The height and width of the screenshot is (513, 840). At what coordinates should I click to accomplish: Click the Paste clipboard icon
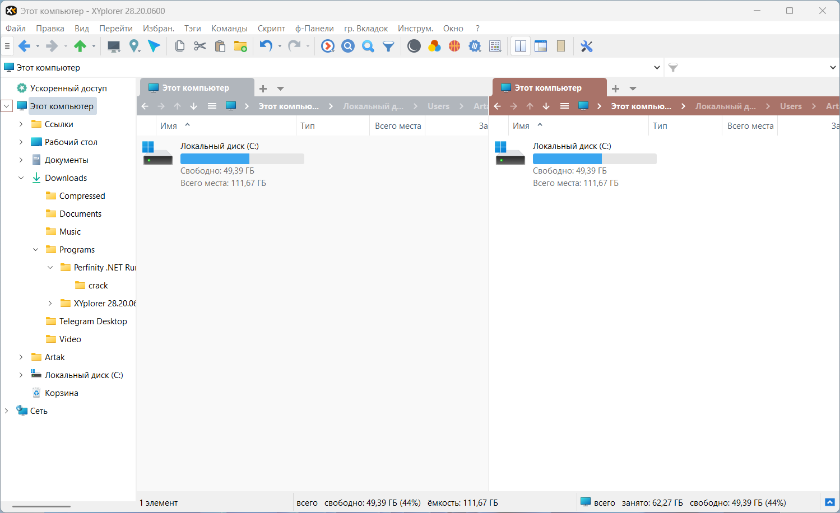pyautogui.click(x=220, y=46)
